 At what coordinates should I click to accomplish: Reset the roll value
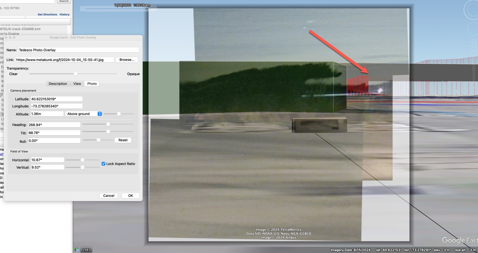(x=123, y=140)
